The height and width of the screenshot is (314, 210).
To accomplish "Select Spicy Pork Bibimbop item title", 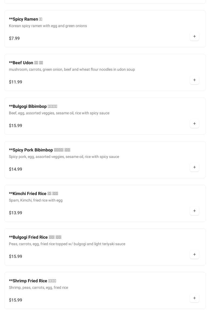I will tap(39, 150).
